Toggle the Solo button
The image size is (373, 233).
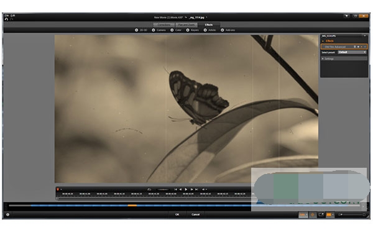coord(303,215)
